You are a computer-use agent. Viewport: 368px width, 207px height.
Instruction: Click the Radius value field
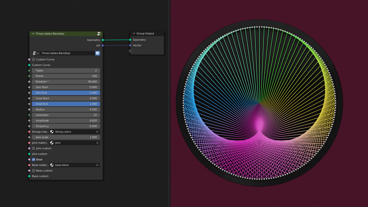(66, 110)
